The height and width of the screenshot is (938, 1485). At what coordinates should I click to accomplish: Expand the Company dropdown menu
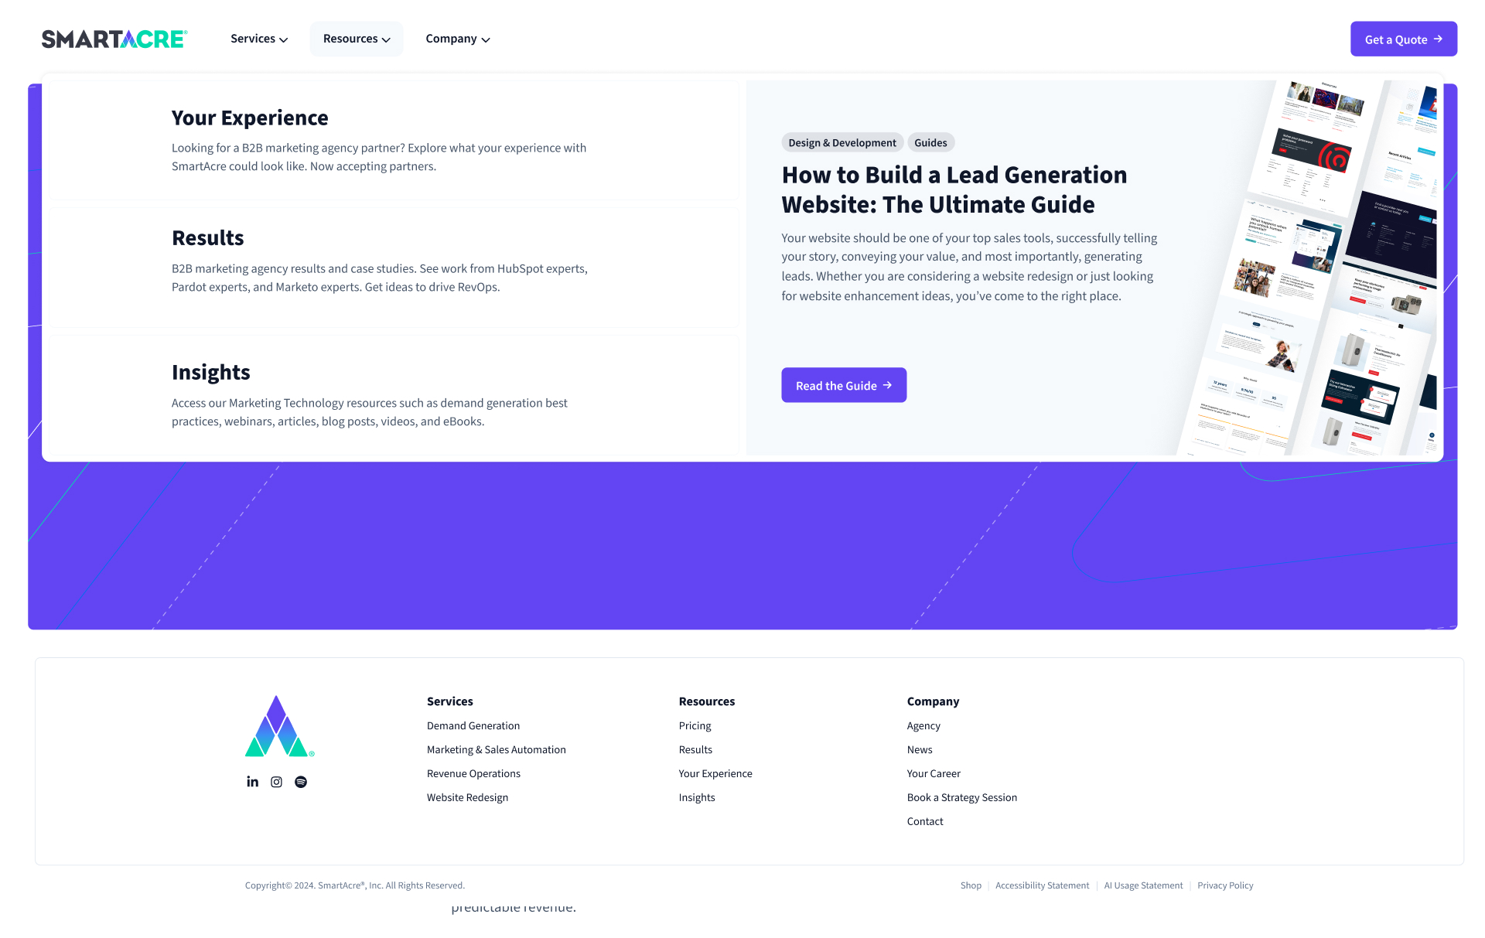(x=456, y=39)
